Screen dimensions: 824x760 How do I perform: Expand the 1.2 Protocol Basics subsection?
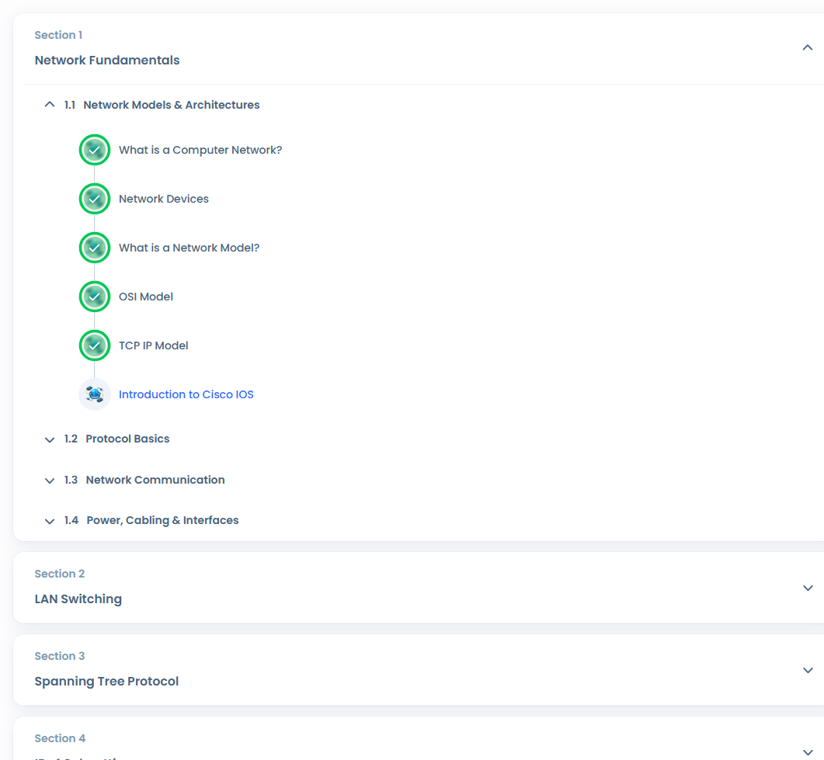(x=50, y=439)
